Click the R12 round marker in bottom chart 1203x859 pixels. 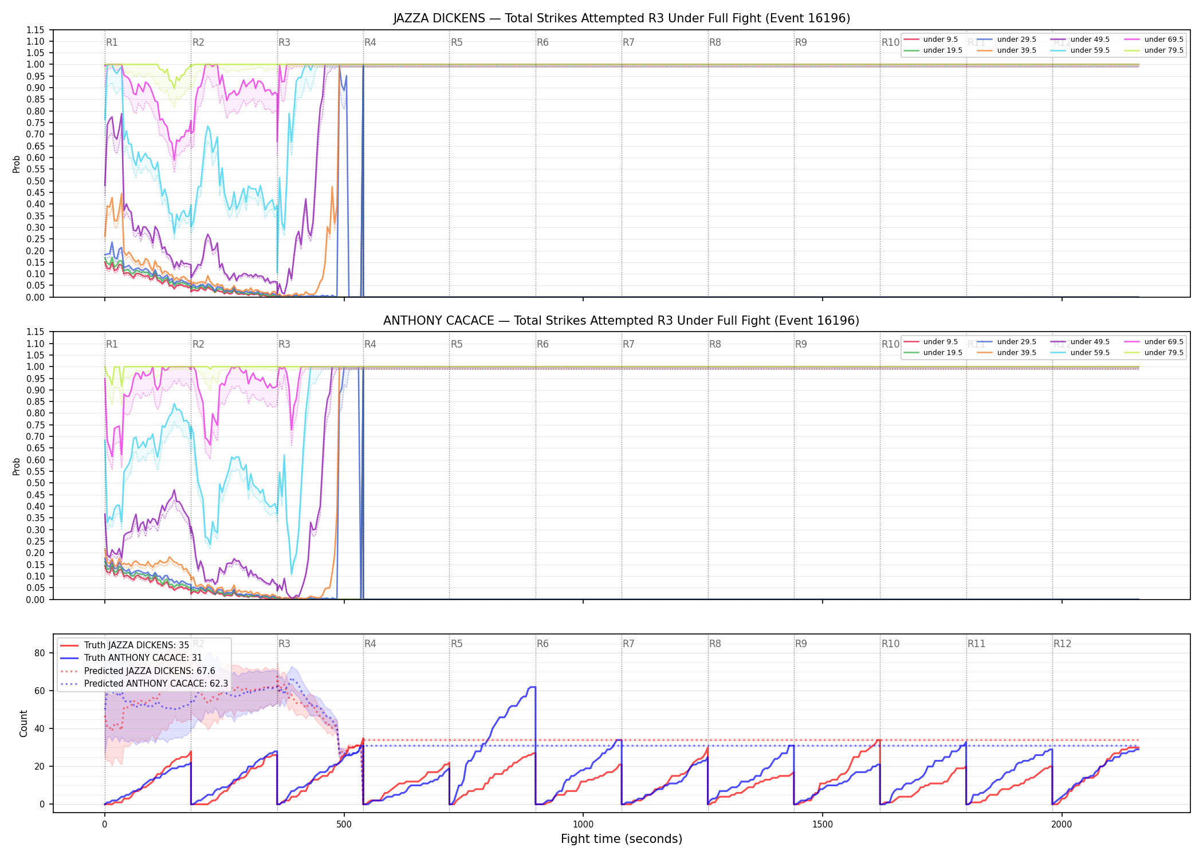click(1062, 644)
